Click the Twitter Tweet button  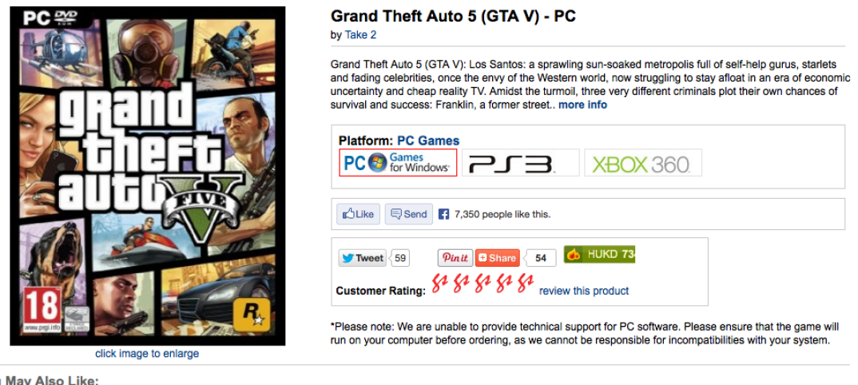(x=362, y=258)
